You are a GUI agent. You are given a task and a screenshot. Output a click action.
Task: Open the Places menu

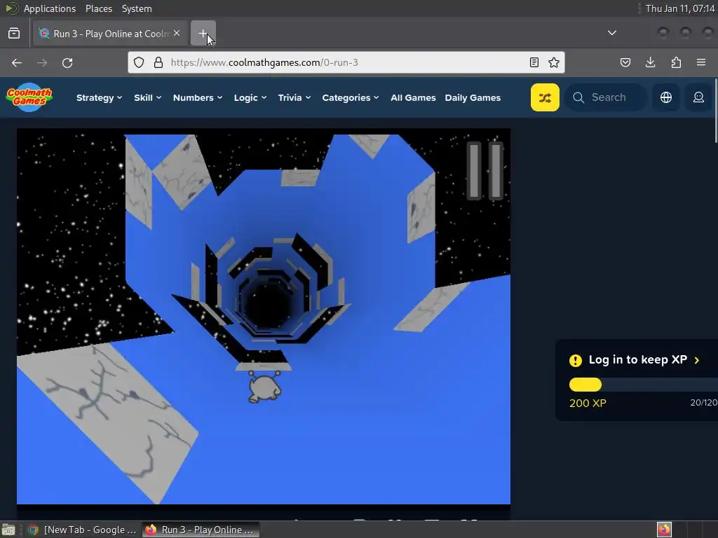(x=99, y=8)
